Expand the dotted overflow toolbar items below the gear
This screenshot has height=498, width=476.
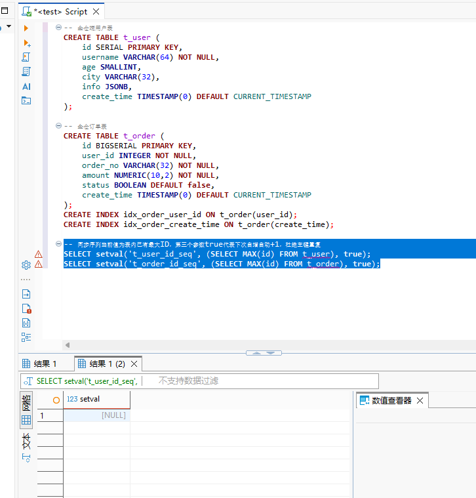click(x=26, y=280)
